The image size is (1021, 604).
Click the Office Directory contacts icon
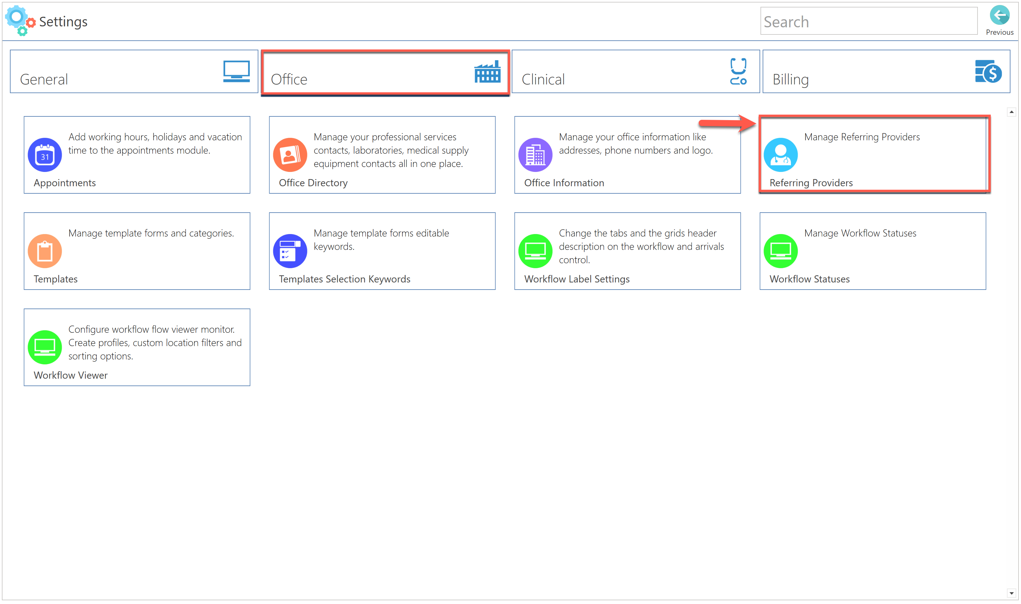[290, 155]
